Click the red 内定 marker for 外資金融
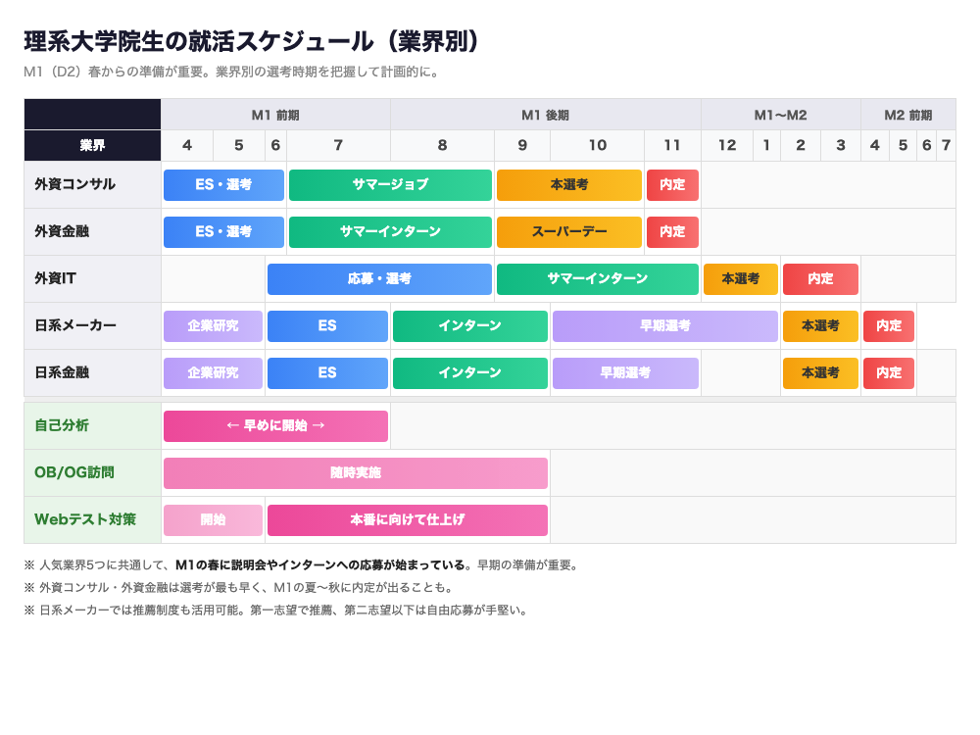The height and width of the screenshot is (735, 980). [x=672, y=232]
